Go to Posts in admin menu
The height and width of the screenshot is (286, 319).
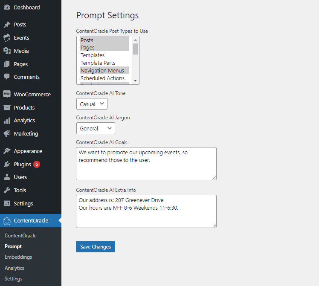coord(20,25)
